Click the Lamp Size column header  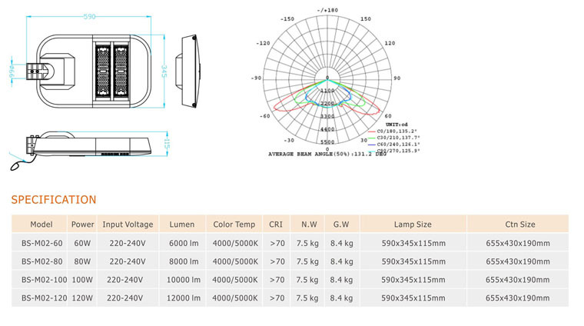pyautogui.click(x=413, y=225)
